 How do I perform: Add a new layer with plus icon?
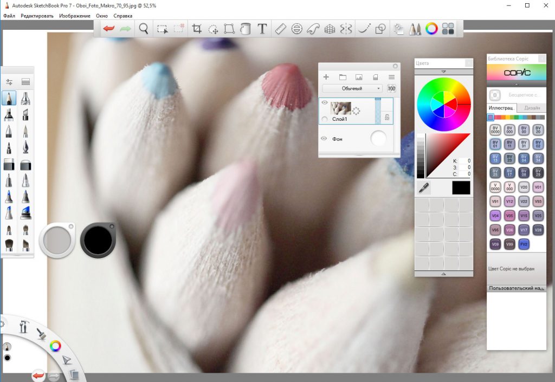click(326, 77)
